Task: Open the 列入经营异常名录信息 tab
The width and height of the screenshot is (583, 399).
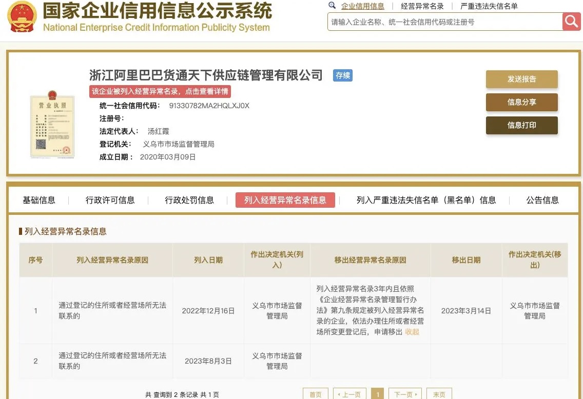Action: pyautogui.click(x=285, y=200)
